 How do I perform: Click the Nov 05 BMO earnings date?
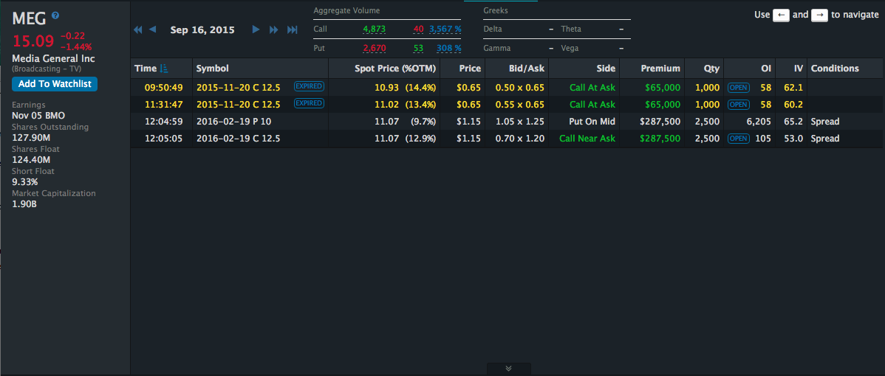coord(38,116)
